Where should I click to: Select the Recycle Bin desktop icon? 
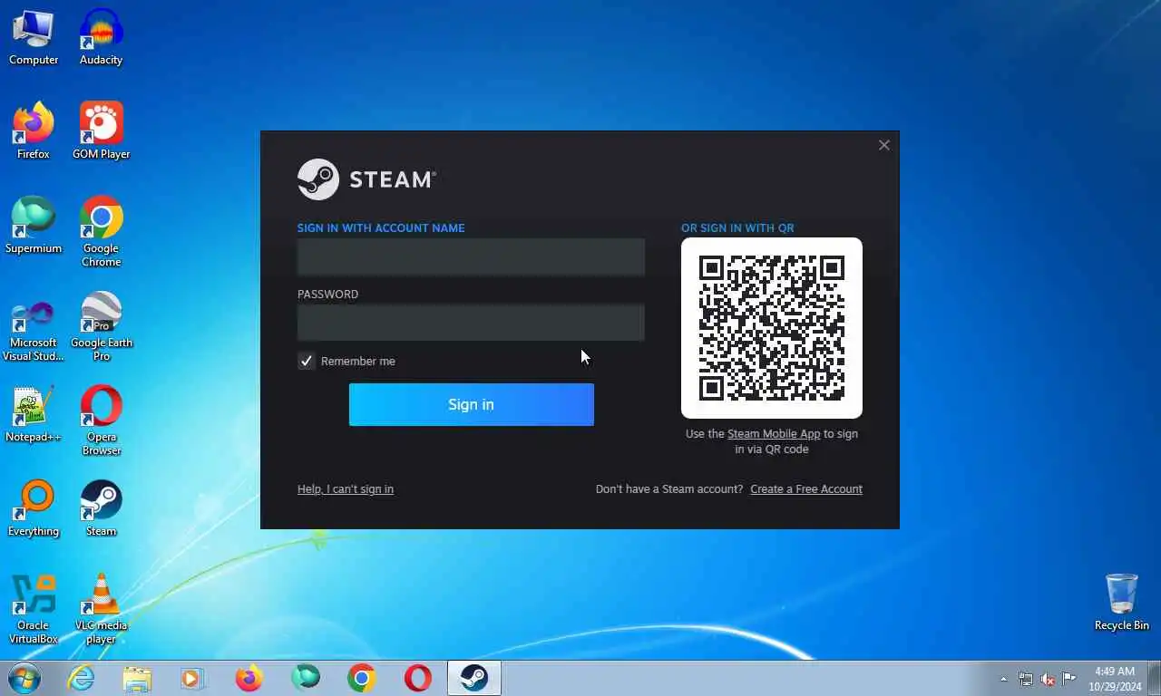1121,603
